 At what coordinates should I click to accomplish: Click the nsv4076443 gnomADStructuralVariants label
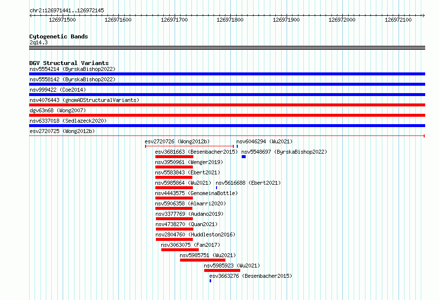coord(84,100)
